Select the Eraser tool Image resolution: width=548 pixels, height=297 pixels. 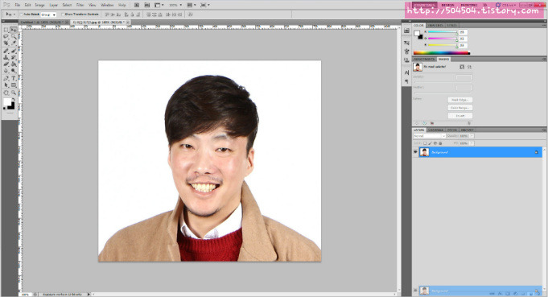pyautogui.click(x=6, y=64)
